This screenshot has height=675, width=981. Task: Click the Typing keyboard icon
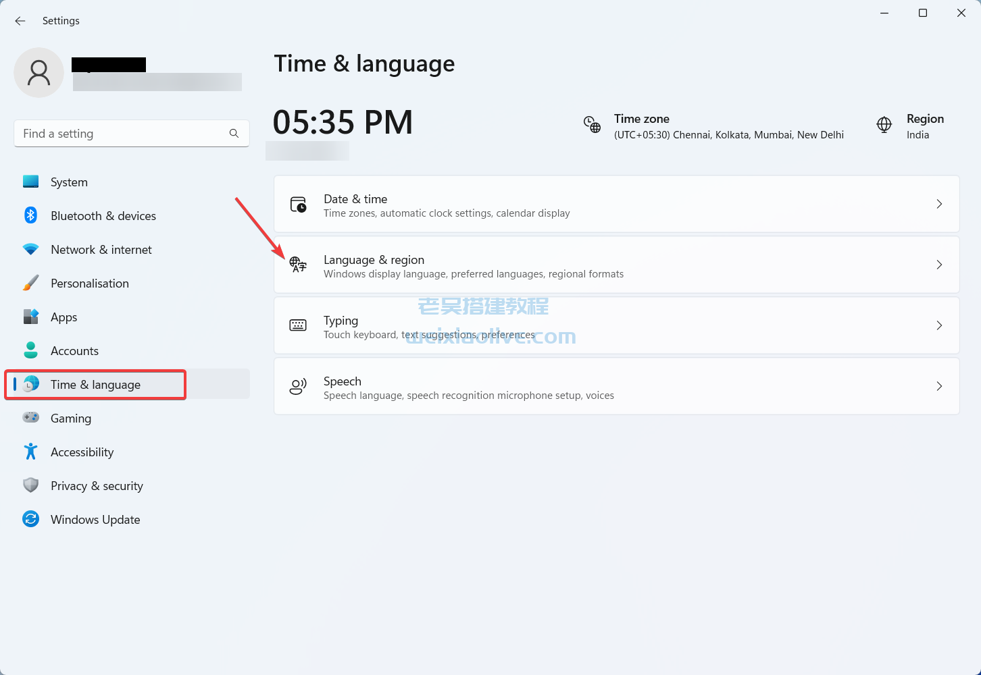298,325
